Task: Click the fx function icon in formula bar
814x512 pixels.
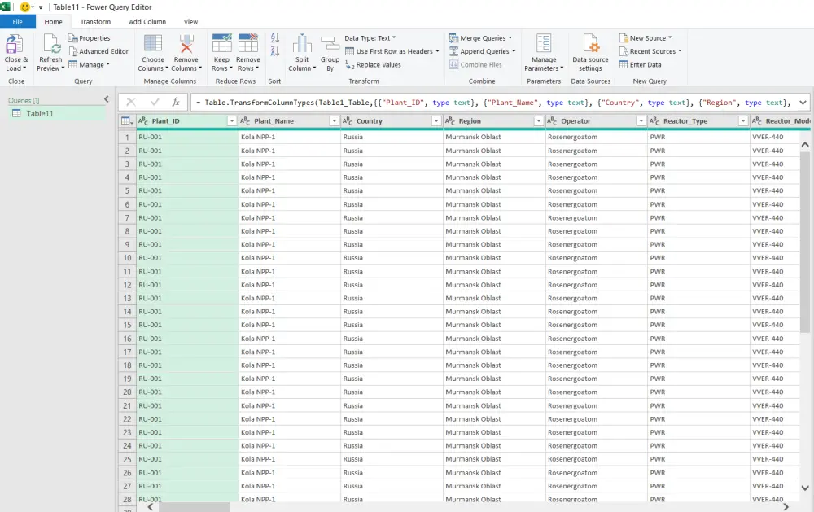Action: 176,103
